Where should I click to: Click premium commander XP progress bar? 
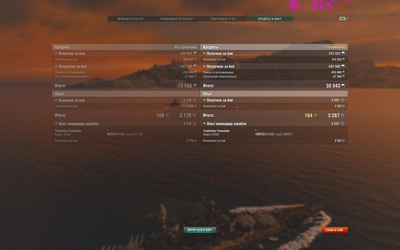pos(274,130)
